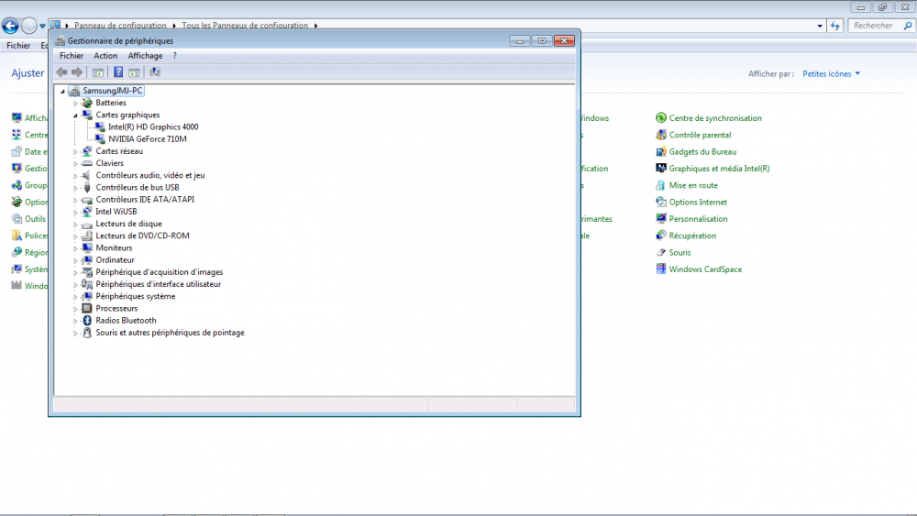Click the Batteries category icon

click(87, 103)
